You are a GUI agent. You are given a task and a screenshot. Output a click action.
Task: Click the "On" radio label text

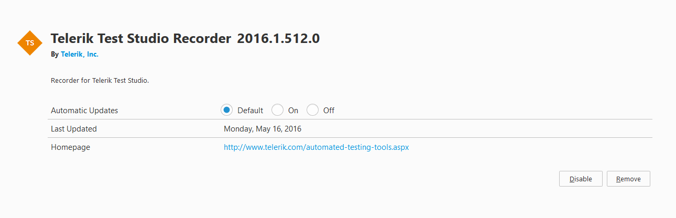293,111
